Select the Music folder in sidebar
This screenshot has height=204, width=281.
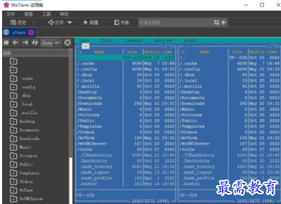(25, 147)
